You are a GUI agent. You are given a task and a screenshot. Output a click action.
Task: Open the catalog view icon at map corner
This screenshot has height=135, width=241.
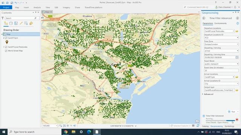197,121
